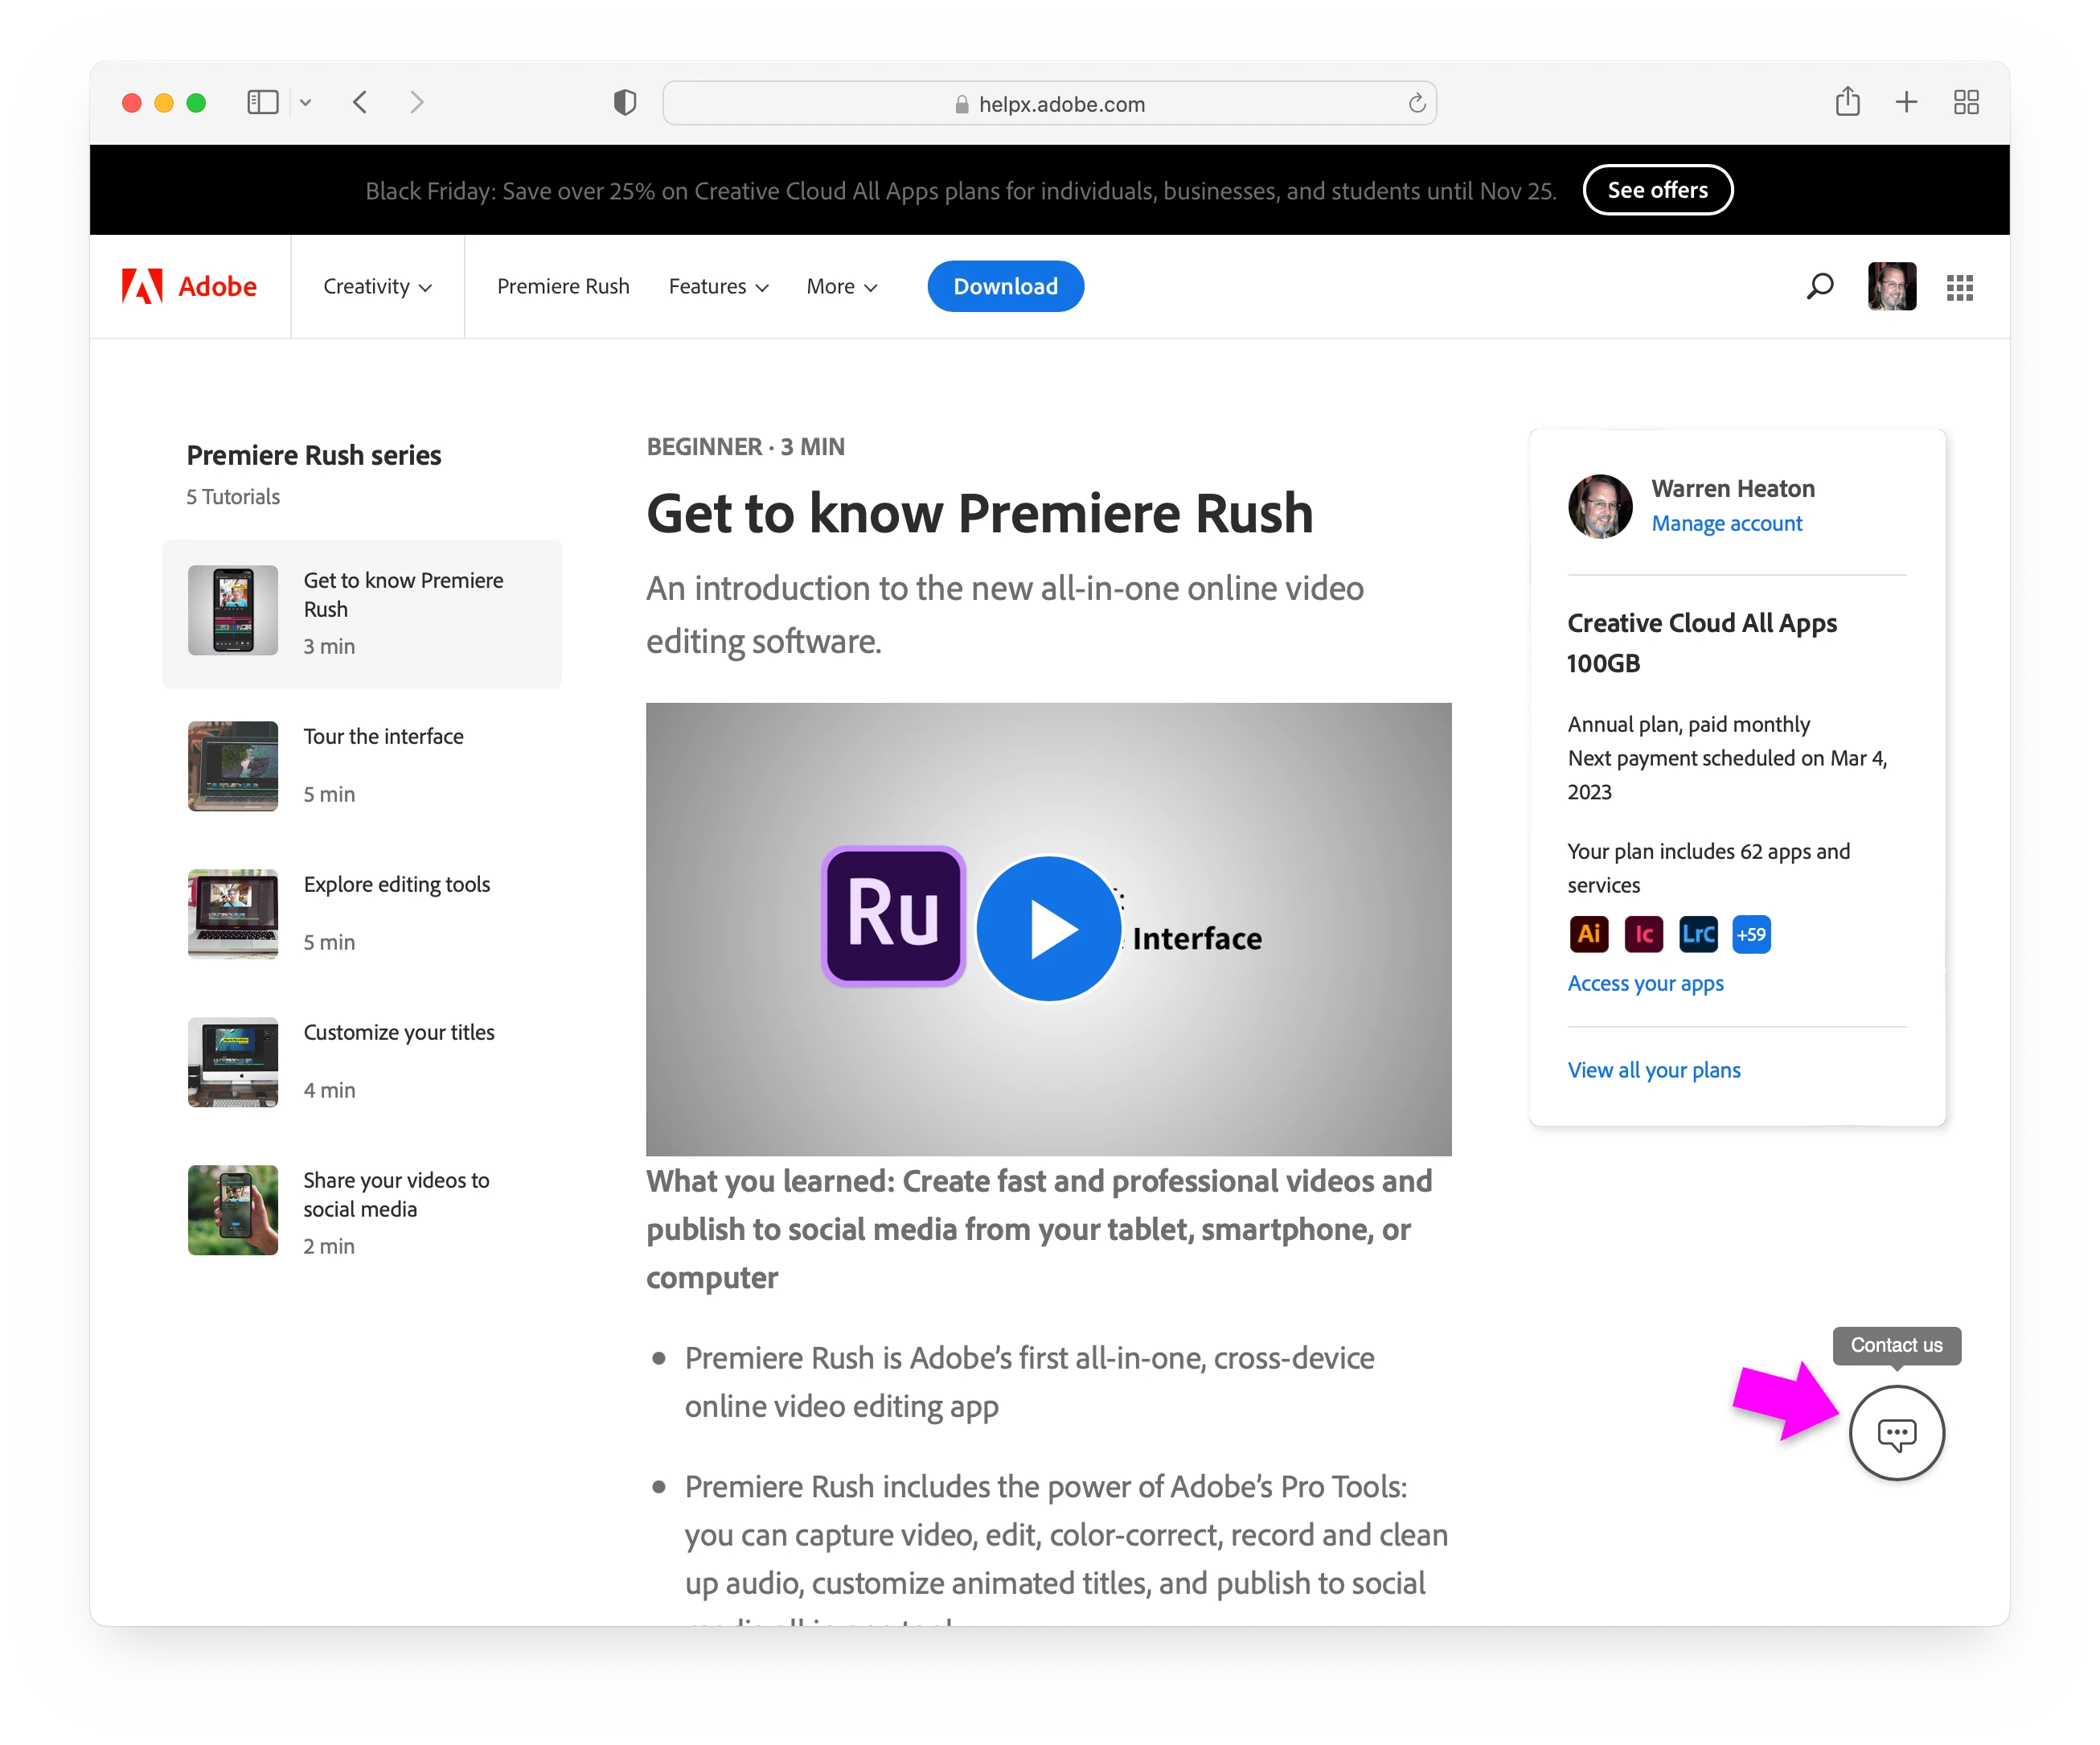Viewport: 2100px width, 1745px height.
Task: Click the blue Download button
Action: (1005, 287)
